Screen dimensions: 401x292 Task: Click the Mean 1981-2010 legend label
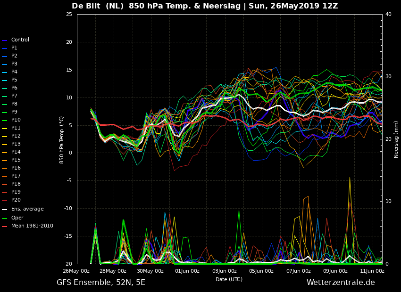coord(32,226)
